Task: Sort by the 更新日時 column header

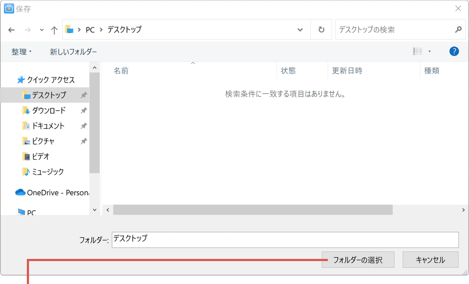Action: click(x=346, y=71)
